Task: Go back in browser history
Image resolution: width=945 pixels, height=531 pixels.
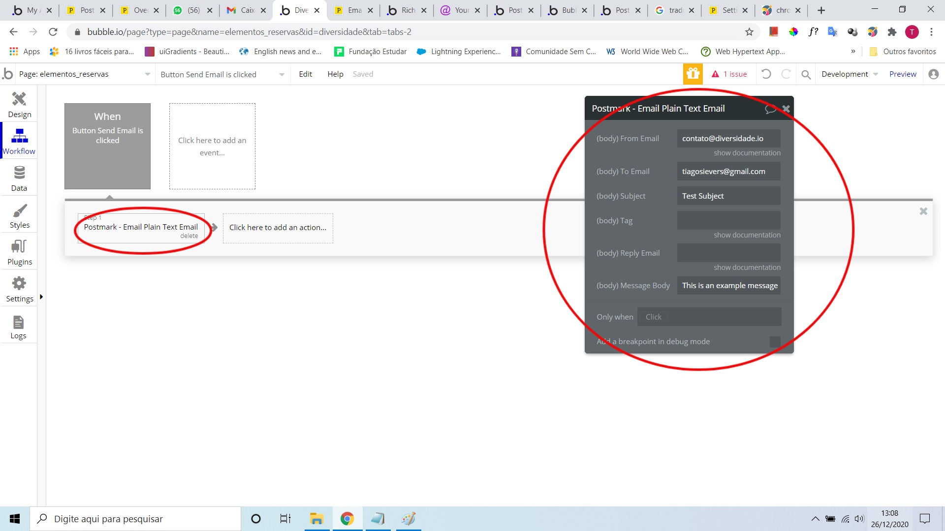Action: coord(13,32)
